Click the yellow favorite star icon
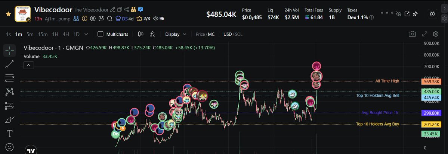The height and width of the screenshot is (154, 448). tap(9, 14)
